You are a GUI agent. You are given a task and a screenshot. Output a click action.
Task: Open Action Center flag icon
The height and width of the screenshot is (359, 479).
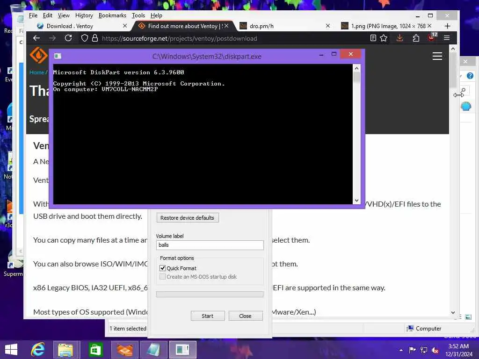[412, 350]
